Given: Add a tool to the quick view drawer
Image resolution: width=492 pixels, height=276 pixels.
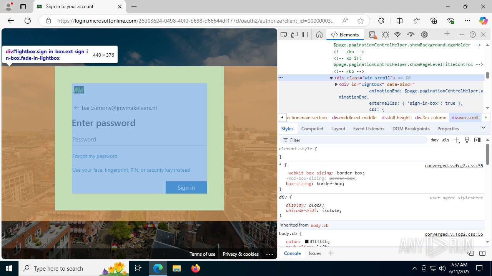Looking at the screenshot, I should pyautogui.click(x=331, y=253).
